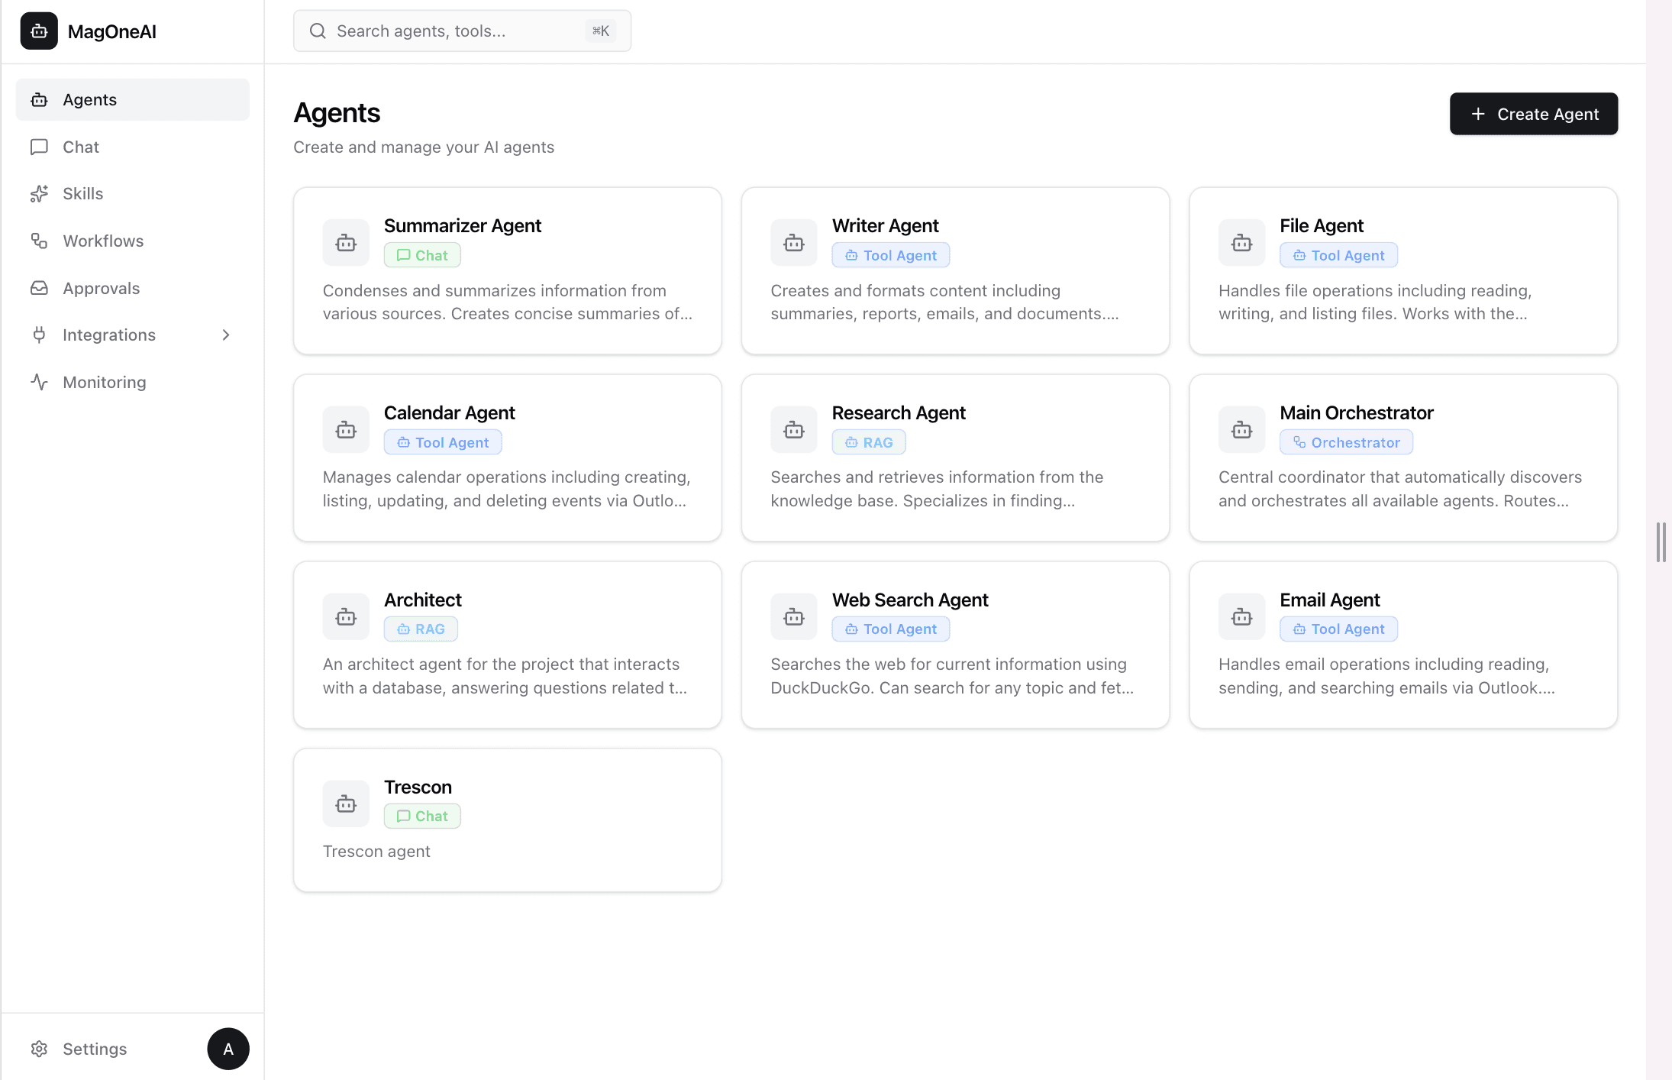Click the MagOneAI robot logo icon
Screen dimensions: 1672x1080
39,31
